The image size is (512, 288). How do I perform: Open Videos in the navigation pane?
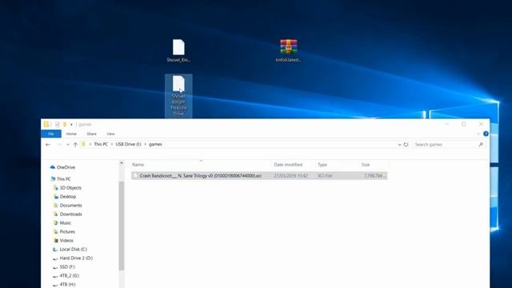66,241
